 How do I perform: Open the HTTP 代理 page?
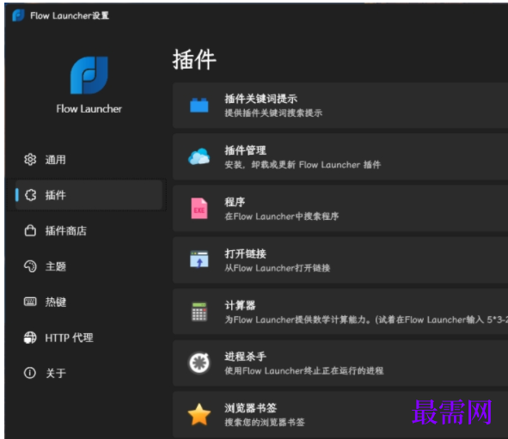[89, 338]
